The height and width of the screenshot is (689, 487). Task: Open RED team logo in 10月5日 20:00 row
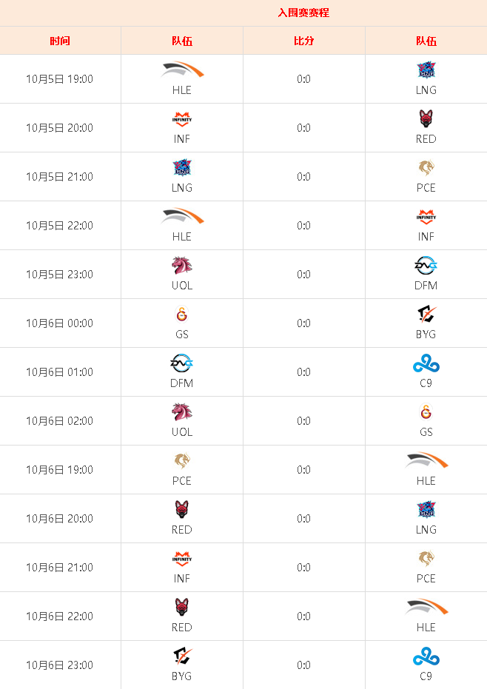click(x=426, y=118)
